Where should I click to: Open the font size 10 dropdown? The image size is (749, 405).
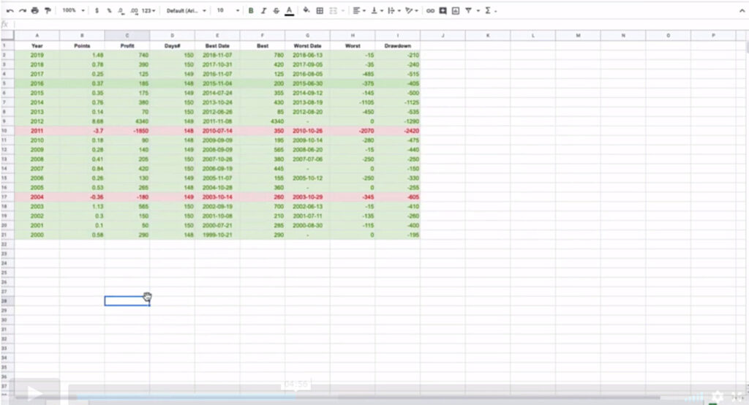point(228,10)
